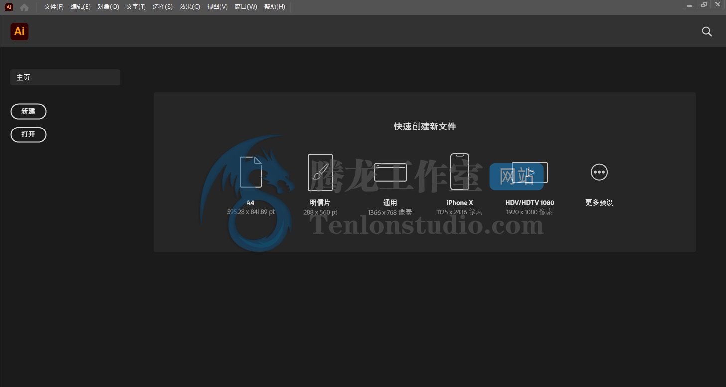Click the Home icon in the menu bar
Screen dimensions: 726x387
24,7
